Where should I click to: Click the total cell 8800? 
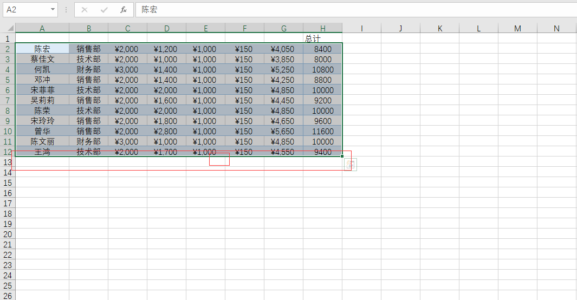tap(323, 80)
